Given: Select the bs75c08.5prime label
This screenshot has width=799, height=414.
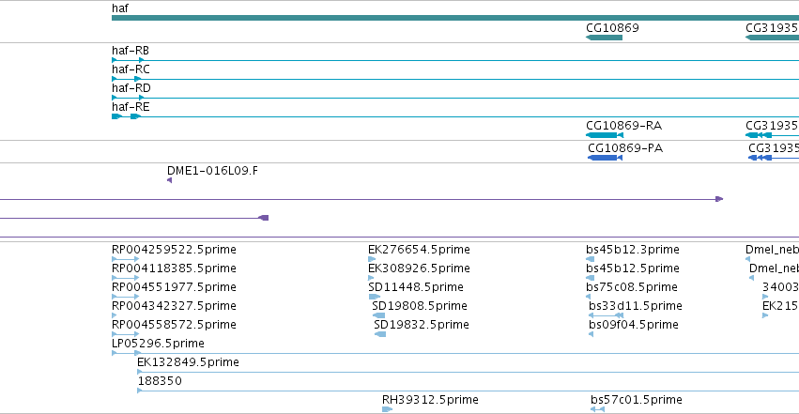Looking at the screenshot, I should point(632,287).
